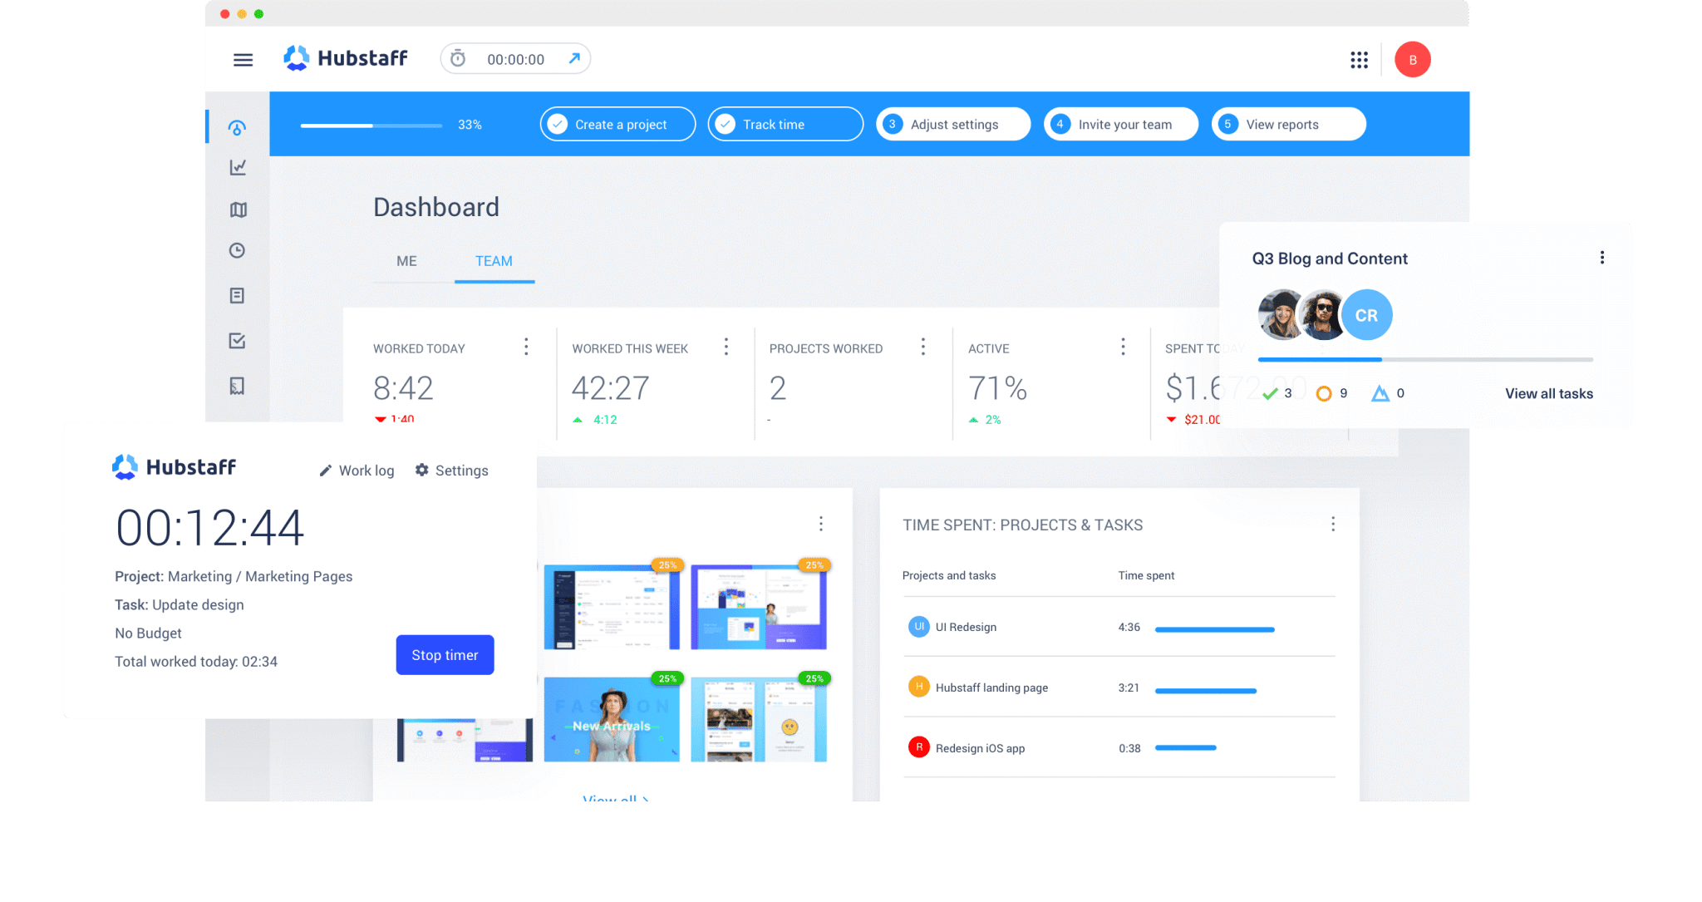This screenshot has width=1702, height=902.
Task: Select the To-dos checkmark icon
Action: pyautogui.click(x=238, y=341)
